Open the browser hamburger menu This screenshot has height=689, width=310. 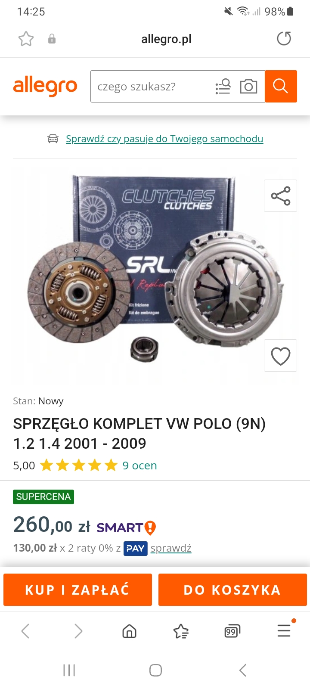click(x=284, y=630)
